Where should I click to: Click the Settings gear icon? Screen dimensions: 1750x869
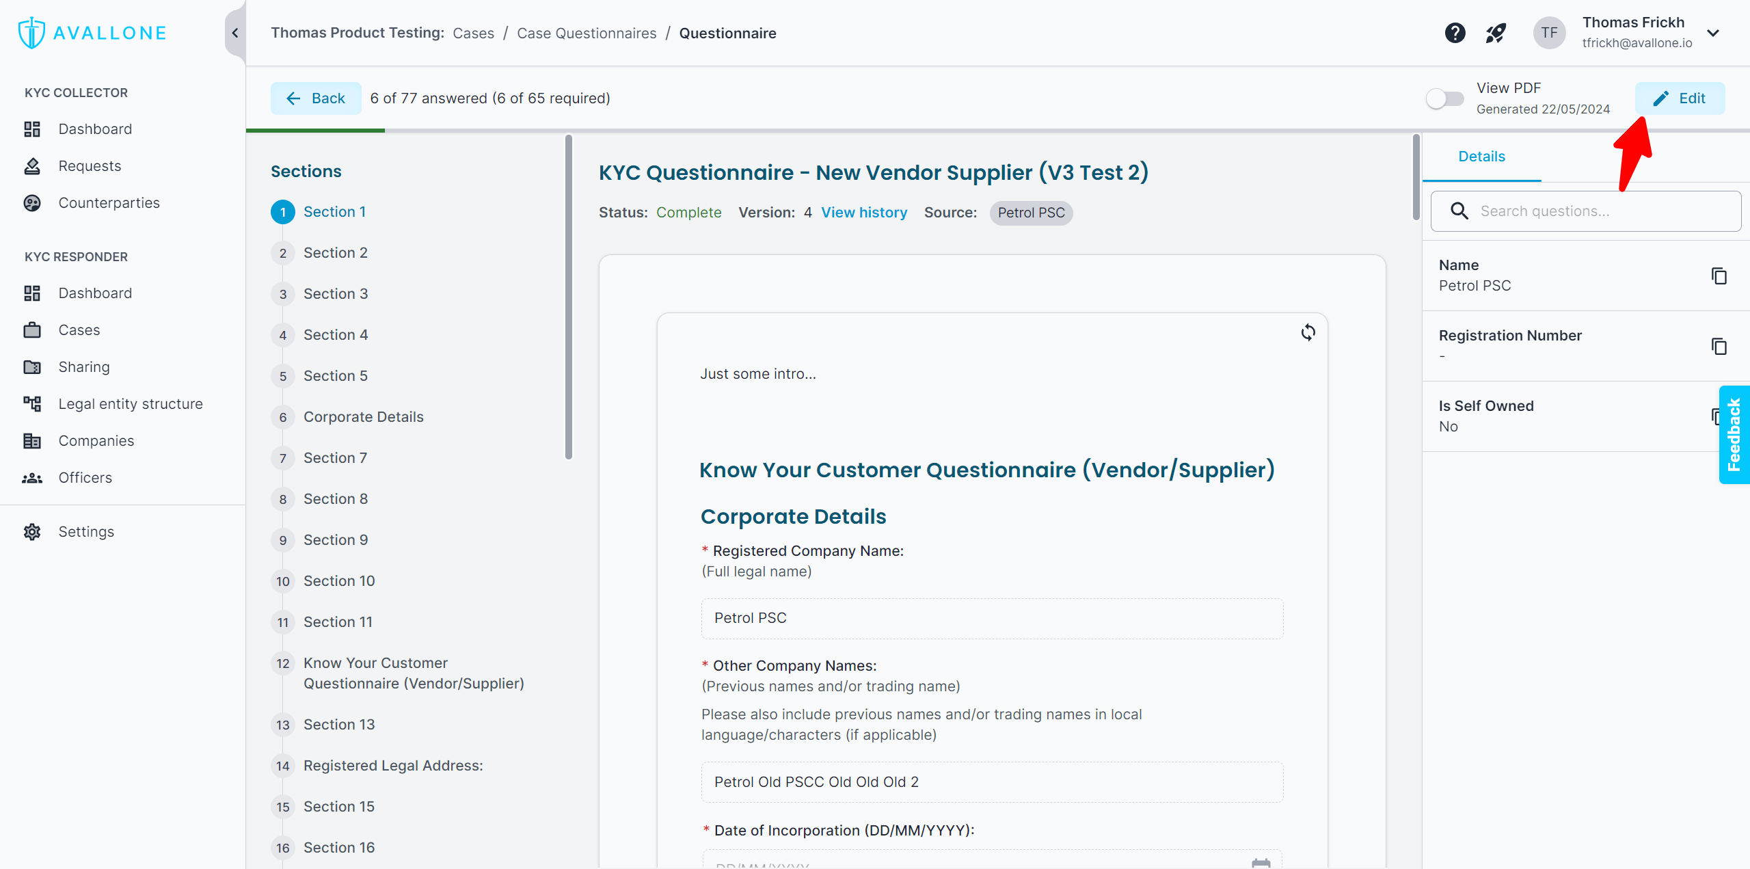(32, 532)
